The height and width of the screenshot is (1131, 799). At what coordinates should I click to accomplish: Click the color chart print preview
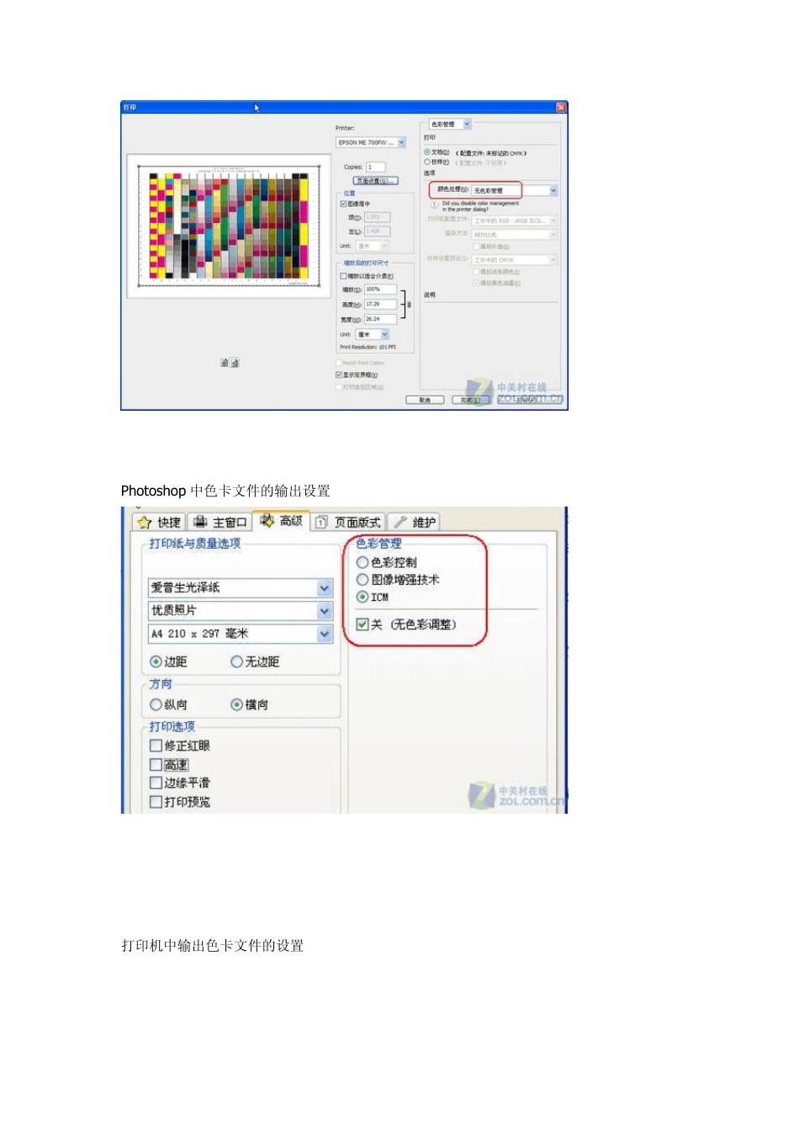coord(229,226)
